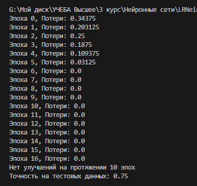The height and width of the screenshot is (186, 197).
Task: Click the Эпоха 15 output line
Action: (x=47, y=150)
